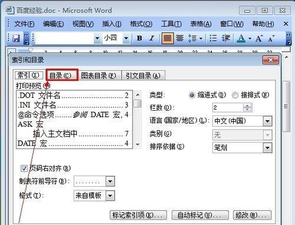Toggle the 页码右对齐 checkbox
295x225 pixels.
tap(24, 168)
